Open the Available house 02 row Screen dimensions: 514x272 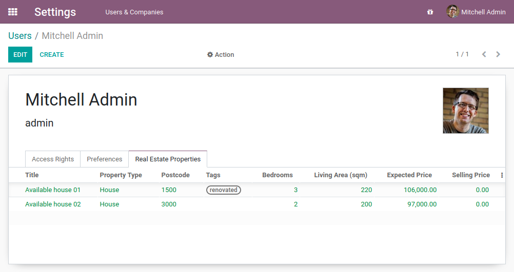[53, 204]
